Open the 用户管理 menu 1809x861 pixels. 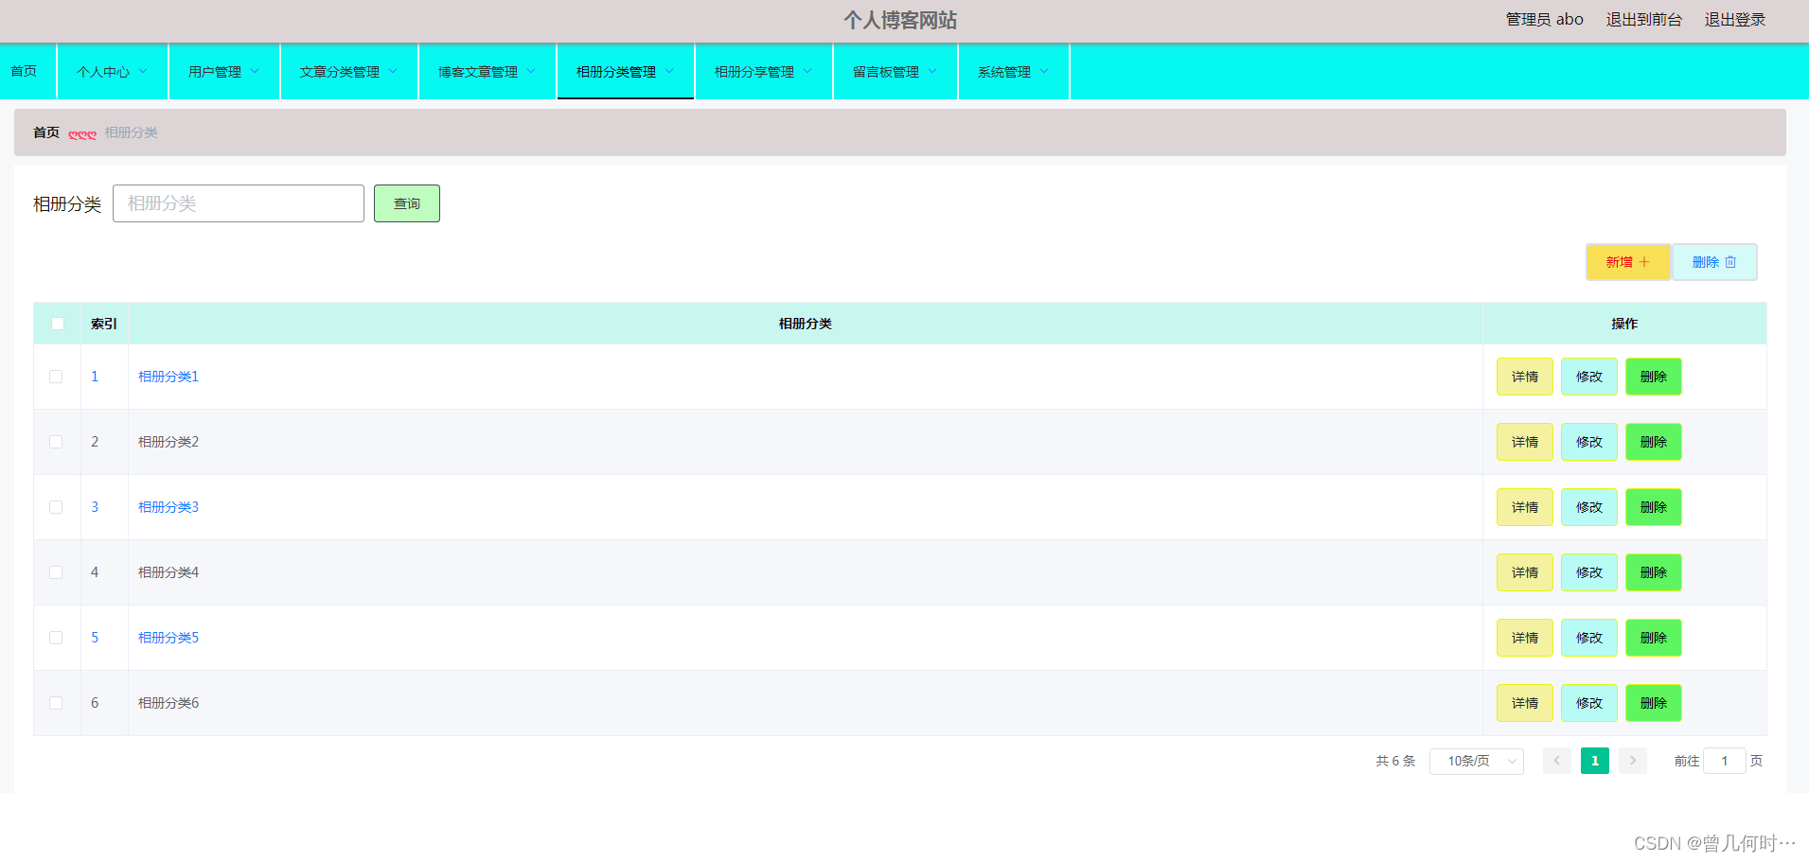point(224,72)
